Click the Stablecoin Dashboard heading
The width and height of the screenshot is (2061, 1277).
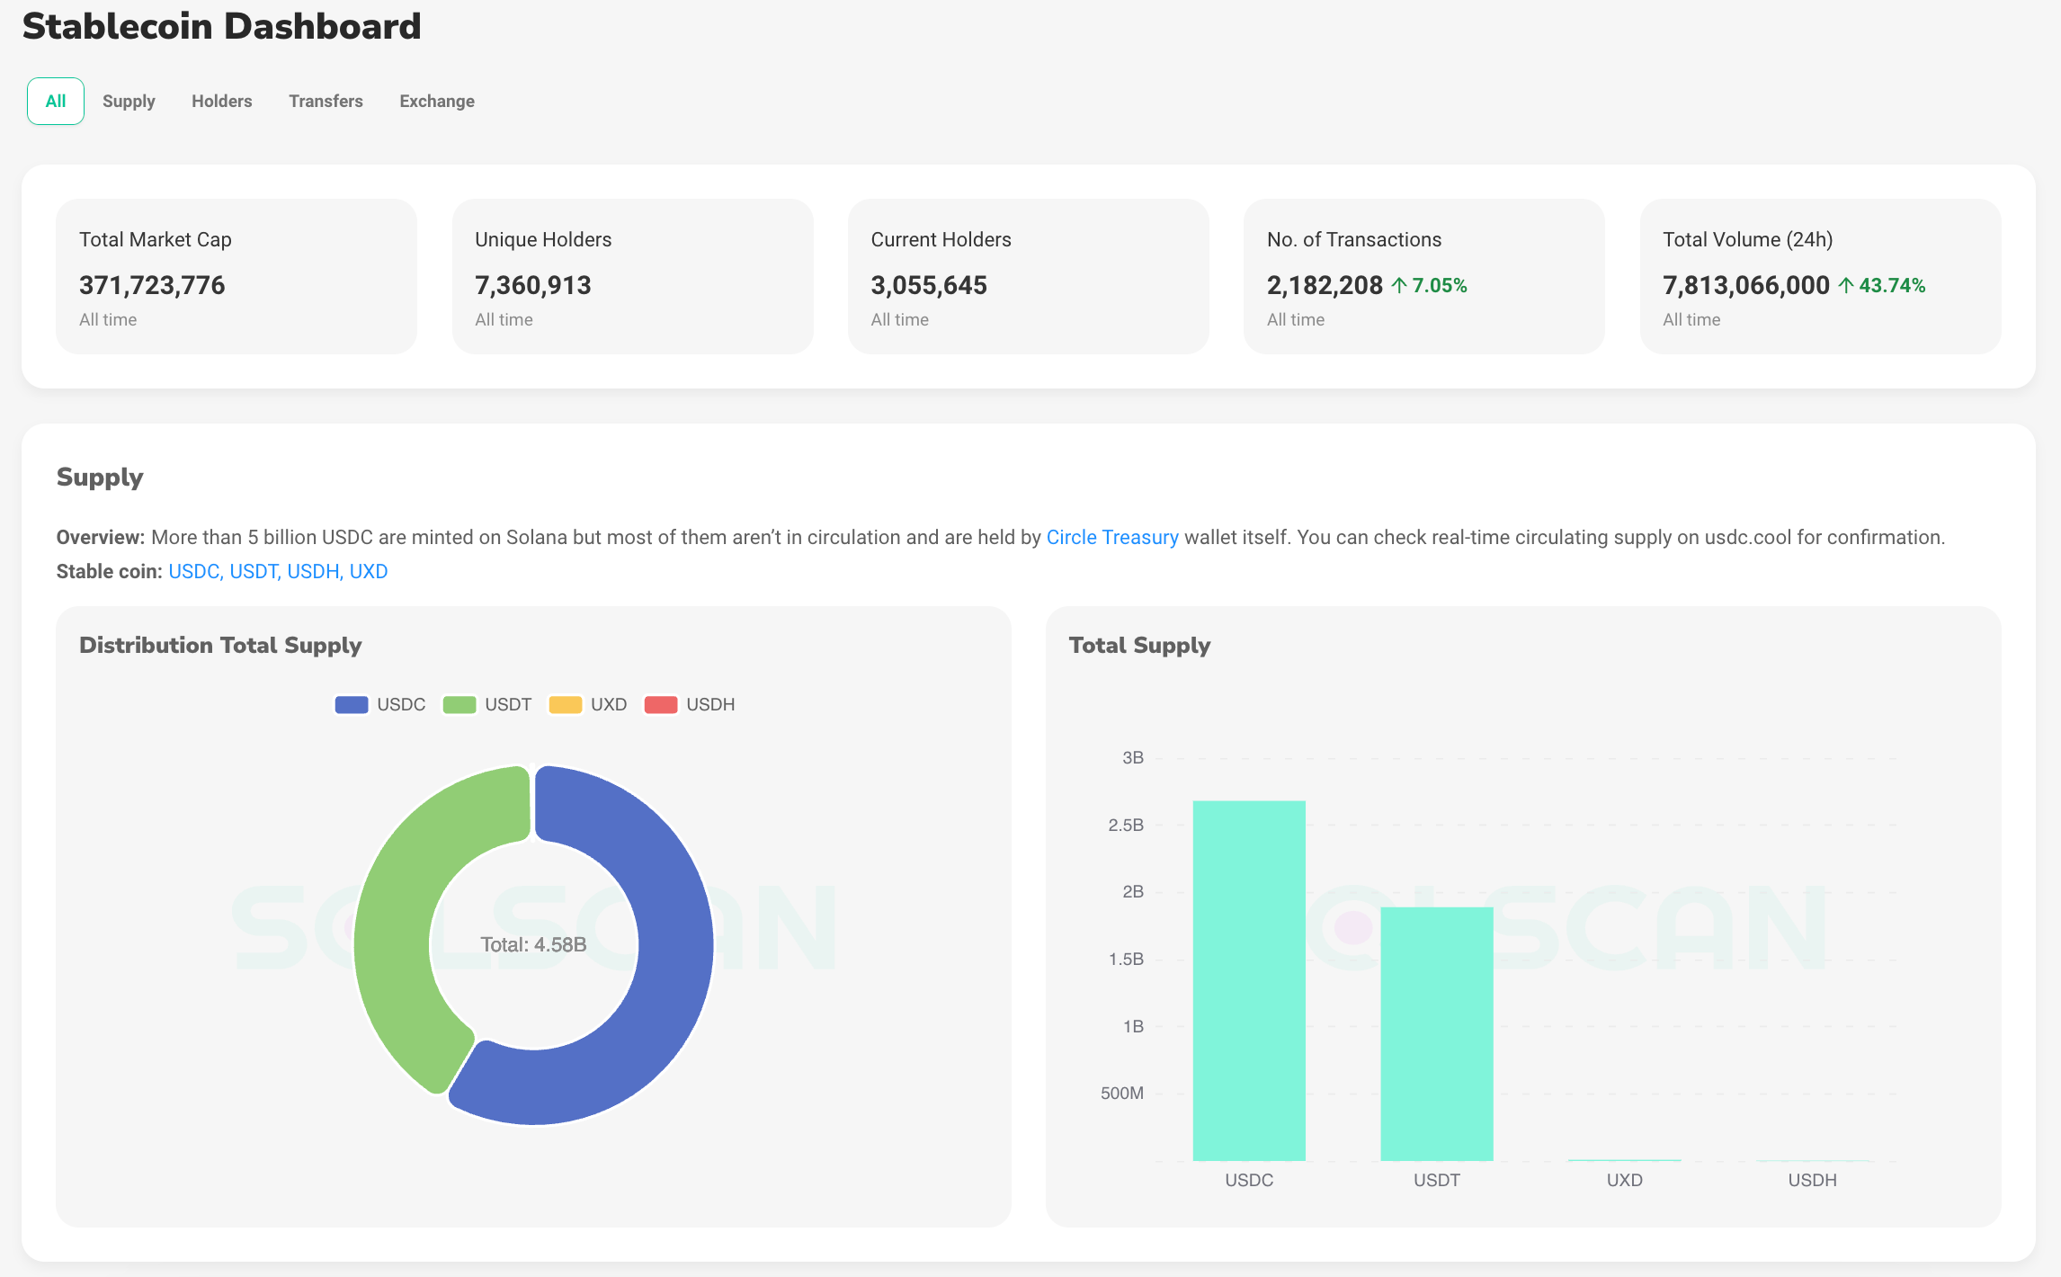point(221,26)
